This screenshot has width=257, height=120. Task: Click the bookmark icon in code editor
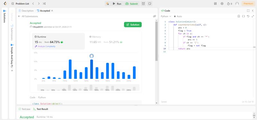point(239,16)
